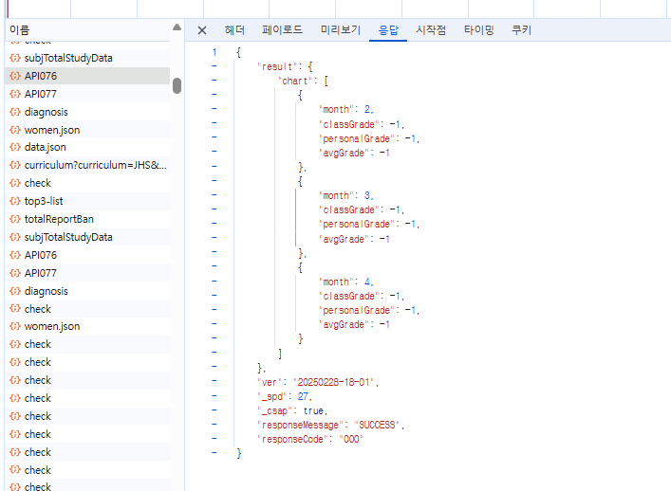Click the icon next to top3-list

[14, 201]
